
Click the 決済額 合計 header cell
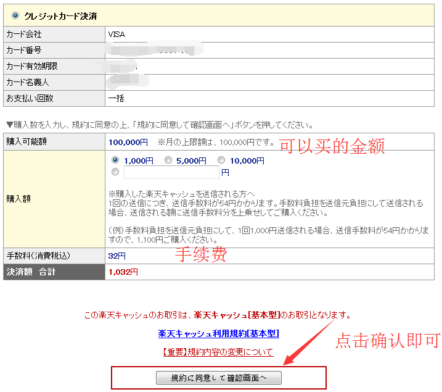[31, 272]
